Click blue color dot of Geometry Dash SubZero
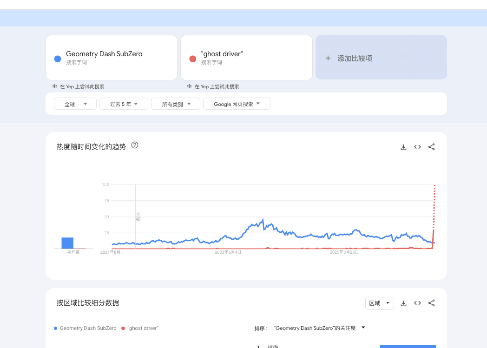This screenshot has height=348, width=487. [x=58, y=59]
